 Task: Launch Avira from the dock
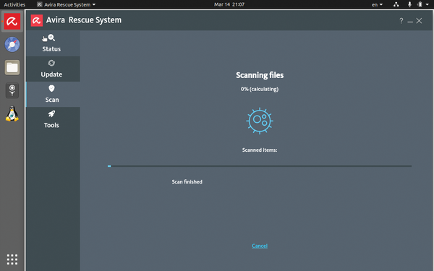coord(12,21)
